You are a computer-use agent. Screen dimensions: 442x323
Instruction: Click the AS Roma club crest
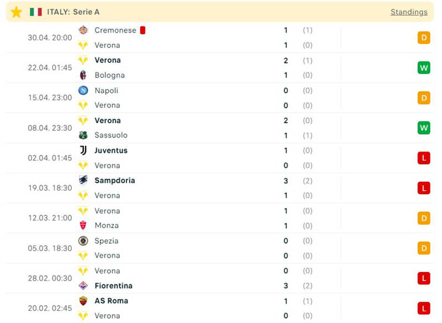(83, 301)
